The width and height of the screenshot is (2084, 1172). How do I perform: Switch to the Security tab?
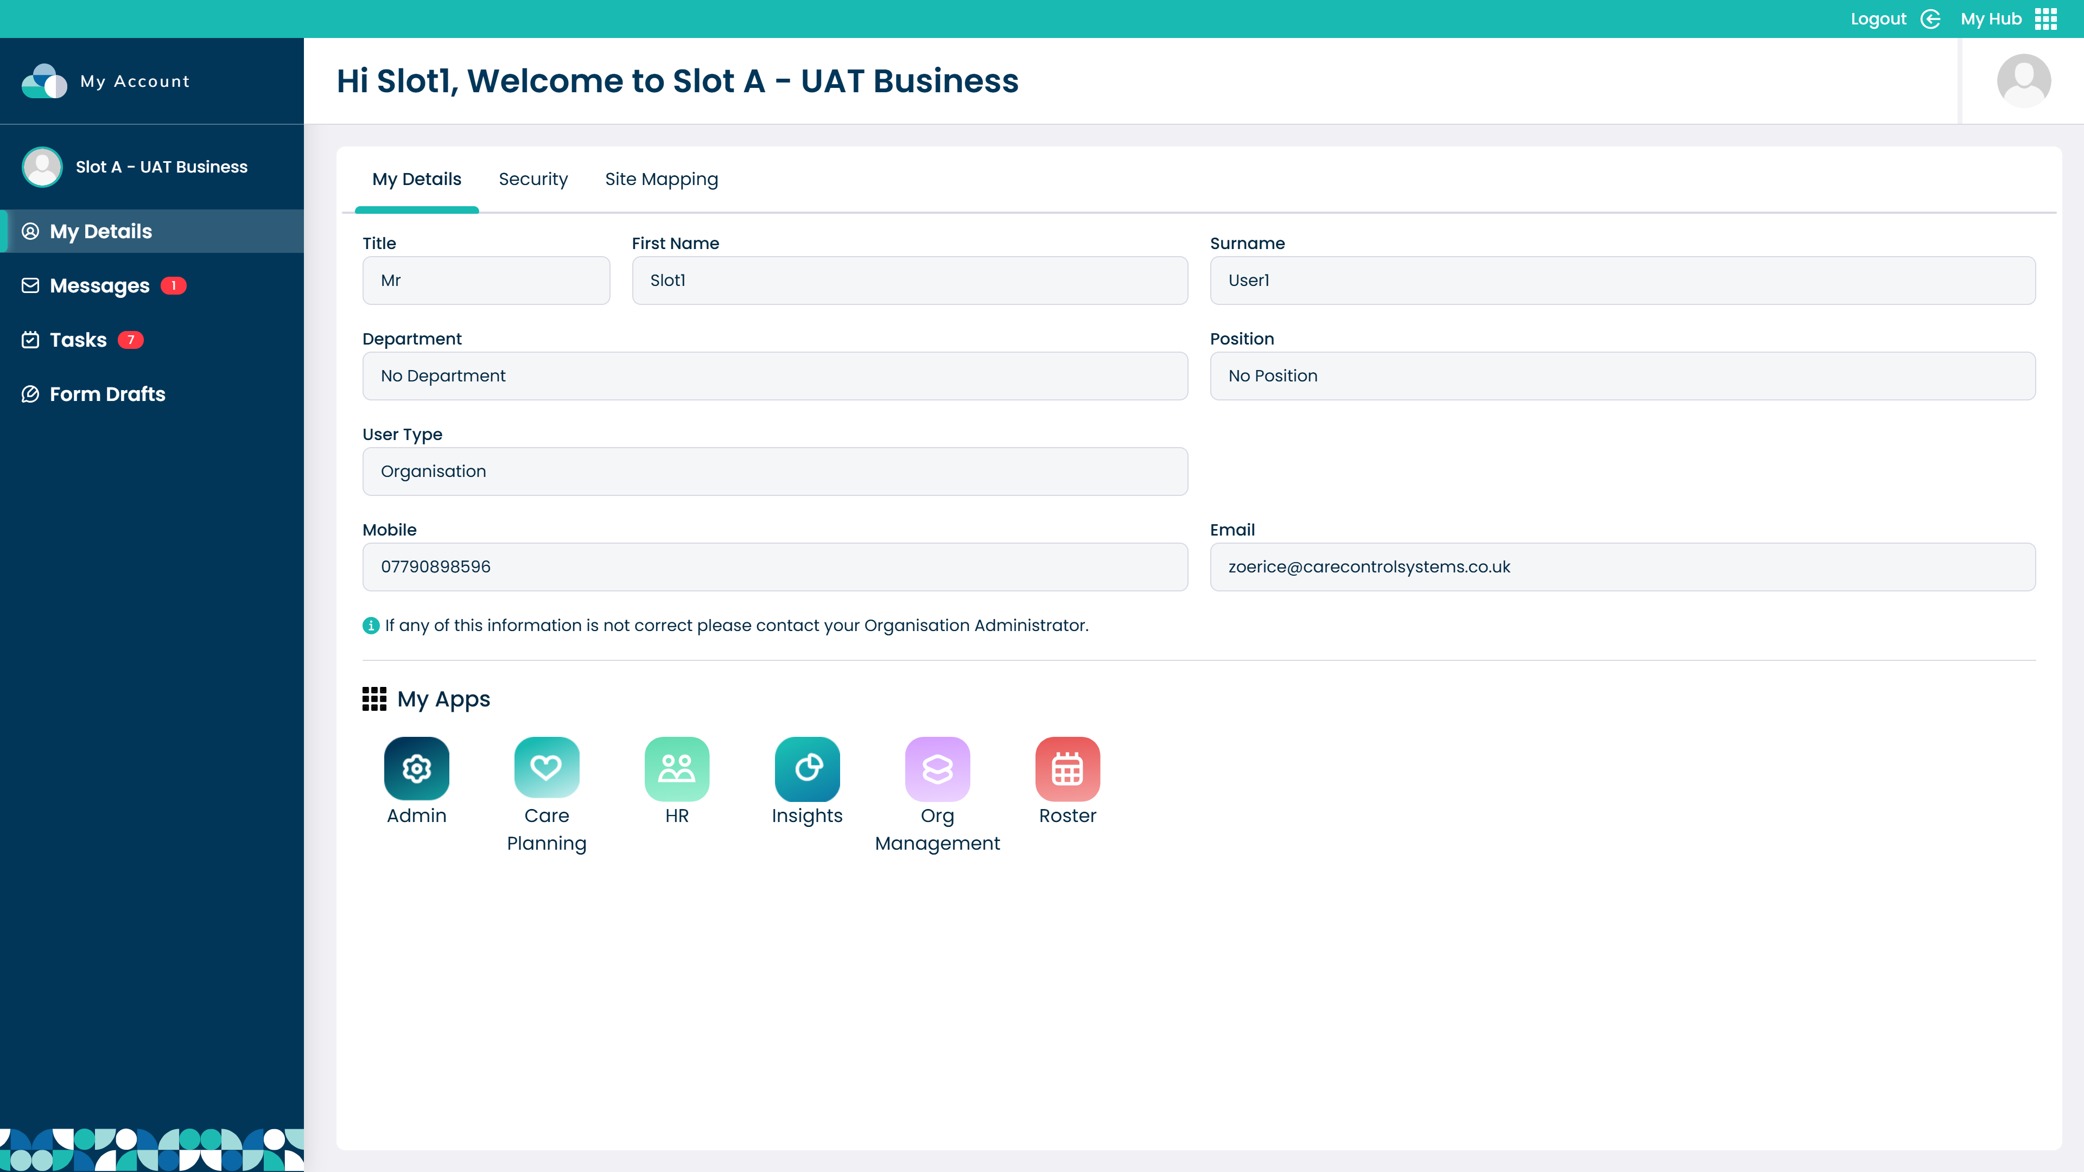pyautogui.click(x=533, y=179)
